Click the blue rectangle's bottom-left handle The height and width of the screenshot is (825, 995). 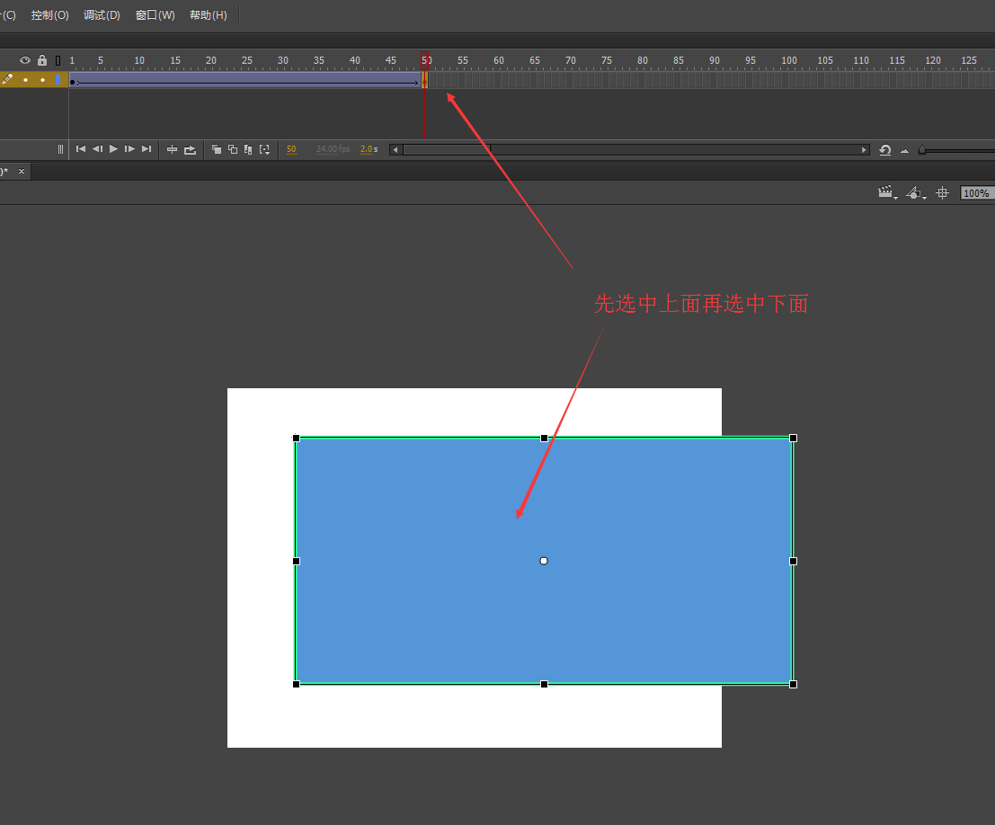point(297,684)
